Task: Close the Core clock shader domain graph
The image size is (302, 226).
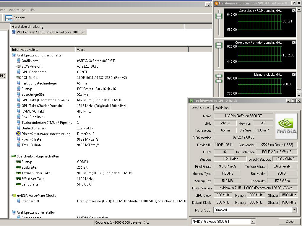Action: [x=294, y=43]
